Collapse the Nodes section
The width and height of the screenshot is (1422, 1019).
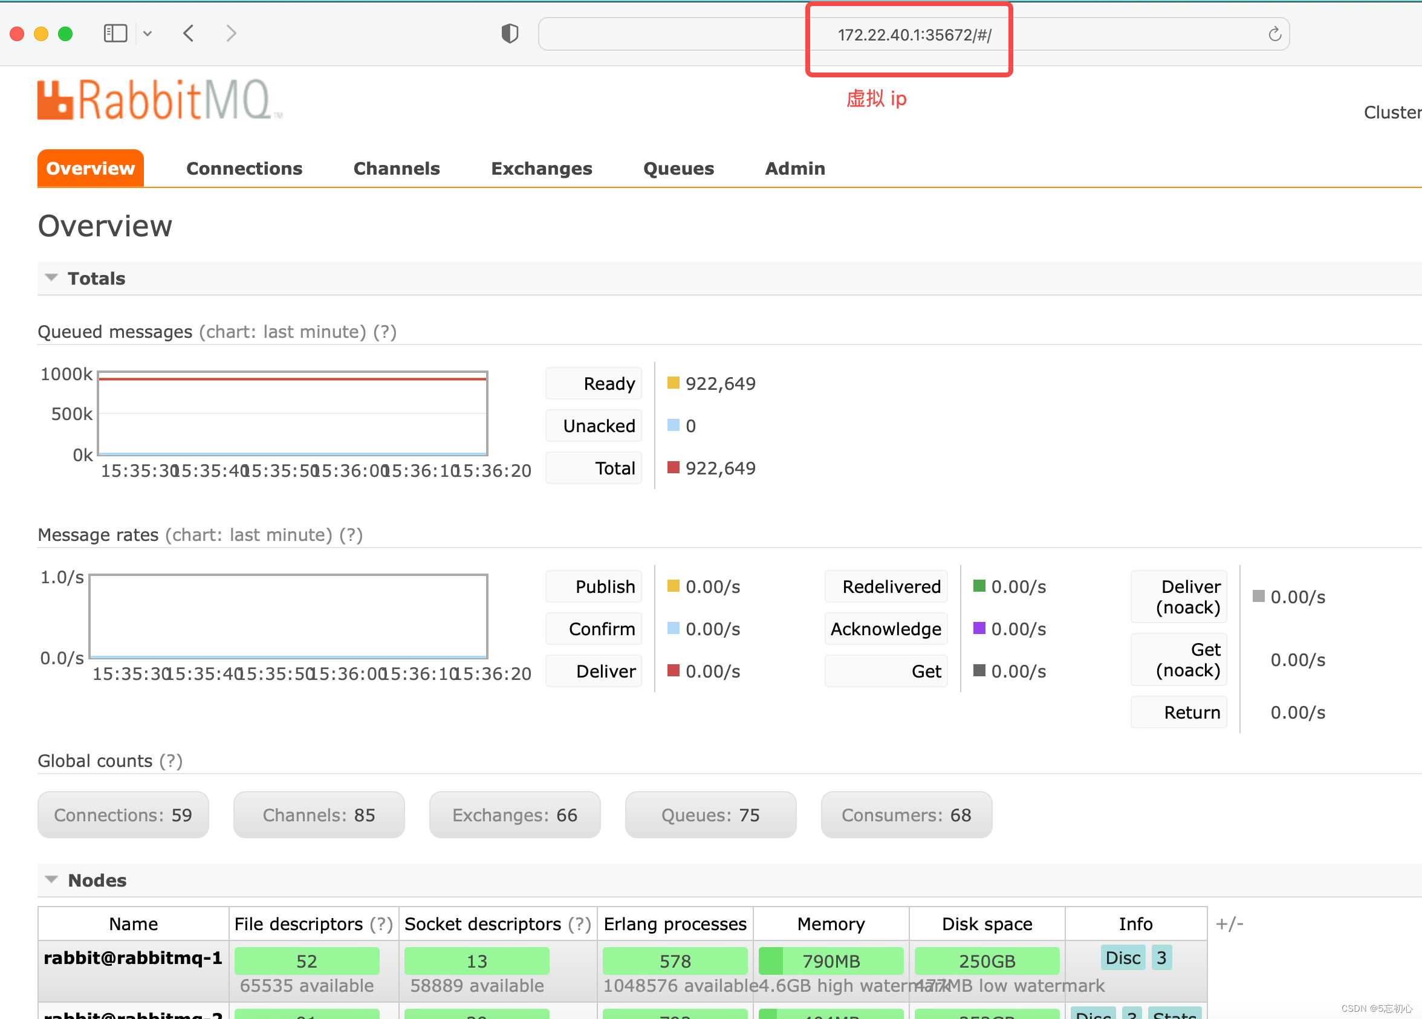51,880
